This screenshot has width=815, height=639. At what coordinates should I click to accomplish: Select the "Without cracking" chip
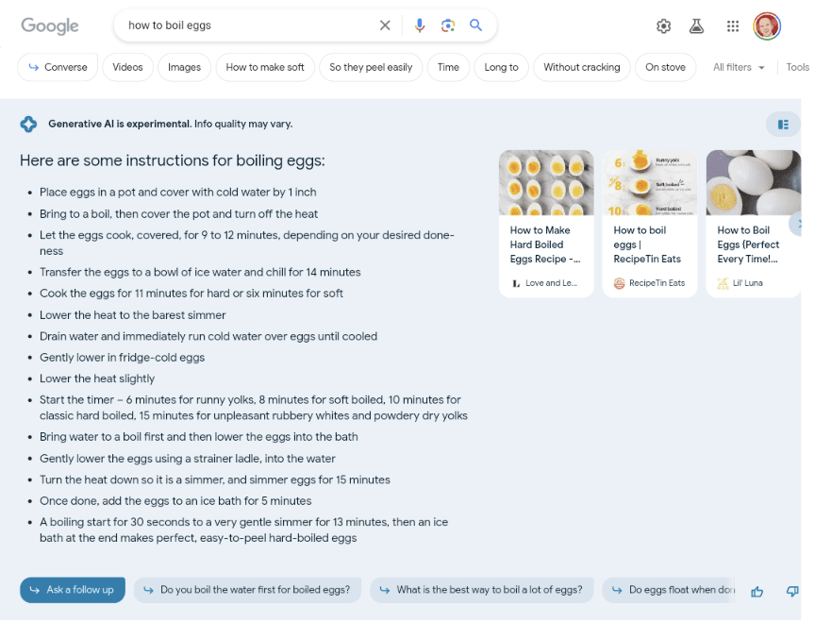[x=582, y=67]
